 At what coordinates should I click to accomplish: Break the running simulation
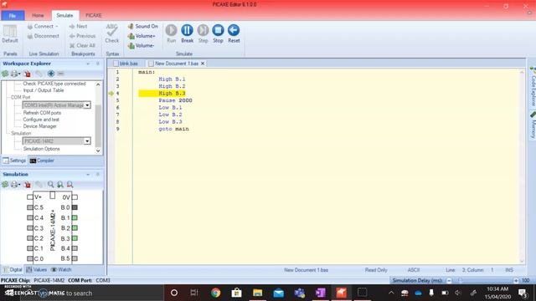click(x=187, y=33)
